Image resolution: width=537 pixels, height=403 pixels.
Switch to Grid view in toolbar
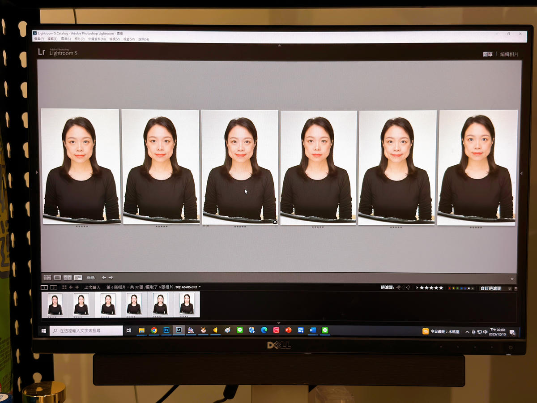[x=47, y=278]
